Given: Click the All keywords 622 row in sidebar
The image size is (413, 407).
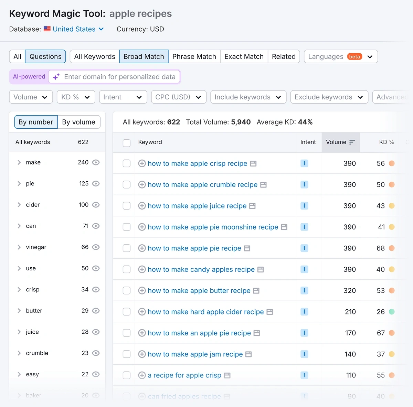Looking at the screenshot, I should [x=57, y=142].
